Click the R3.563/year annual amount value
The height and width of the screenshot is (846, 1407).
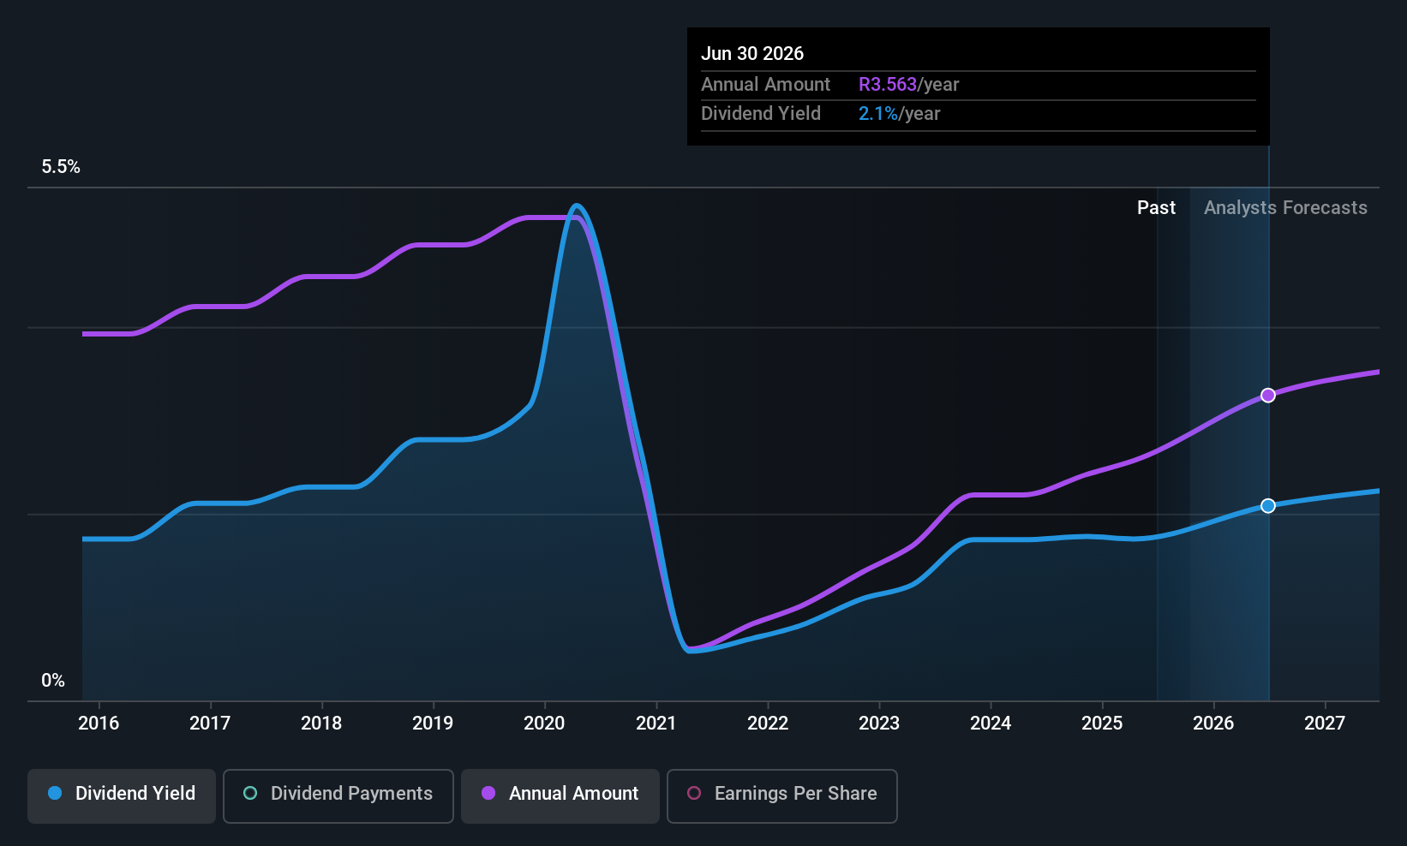[x=908, y=85]
